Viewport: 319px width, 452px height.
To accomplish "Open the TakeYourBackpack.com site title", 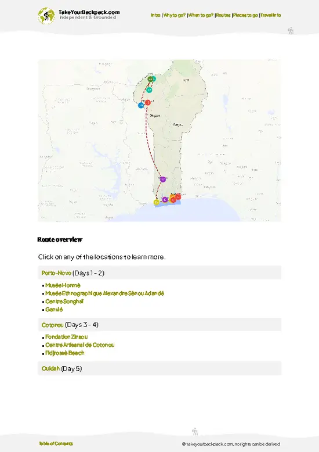I will [x=89, y=12].
